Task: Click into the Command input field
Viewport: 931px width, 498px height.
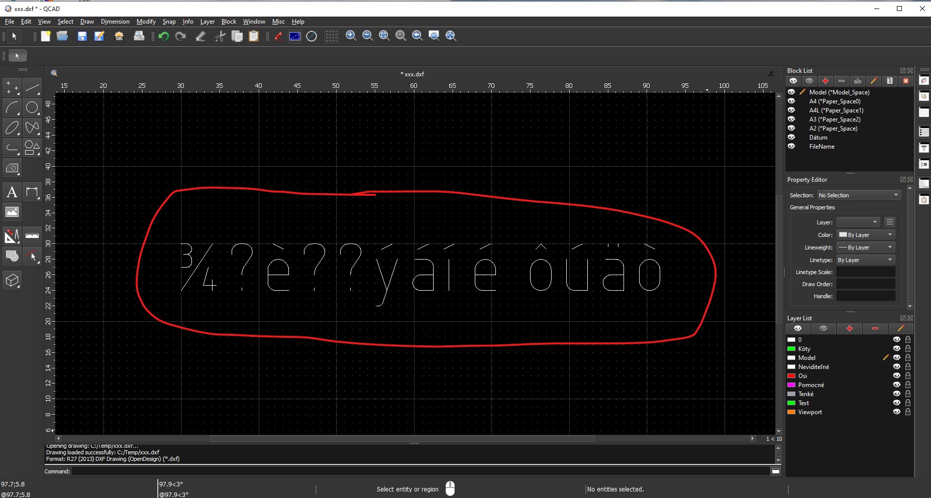Action: pyautogui.click(x=420, y=471)
